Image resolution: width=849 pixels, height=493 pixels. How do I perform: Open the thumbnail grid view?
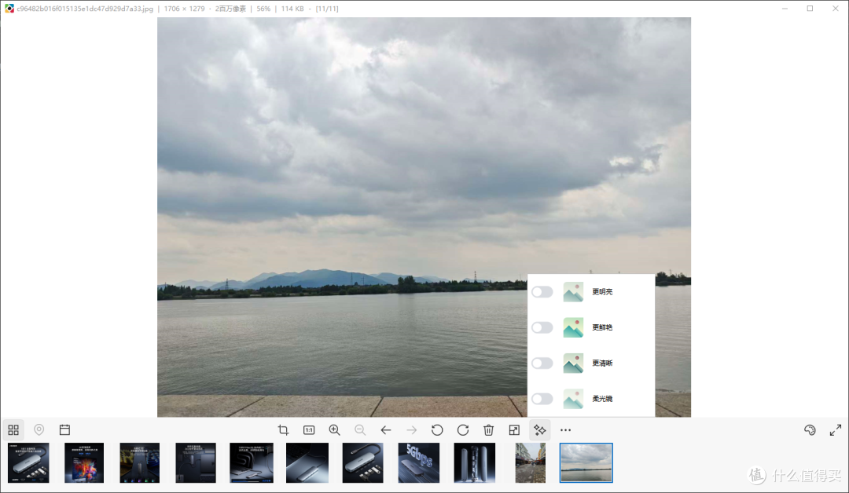coord(13,429)
